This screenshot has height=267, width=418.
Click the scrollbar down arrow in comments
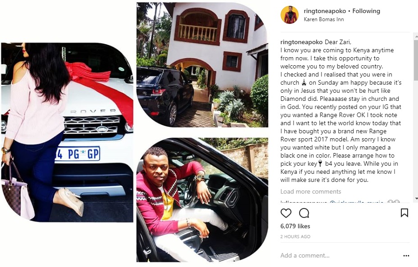[x=416, y=199]
